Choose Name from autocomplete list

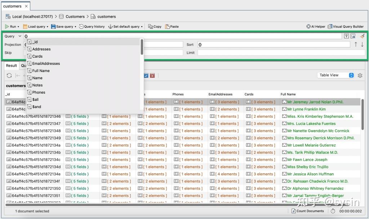(x=83, y=78)
